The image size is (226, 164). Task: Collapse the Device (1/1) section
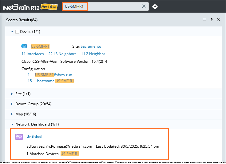(x=12, y=32)
